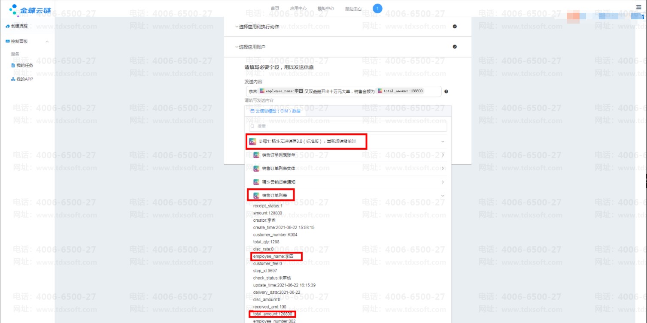
Task: Click the 我的任务 document icon
Action: (13, 66)
